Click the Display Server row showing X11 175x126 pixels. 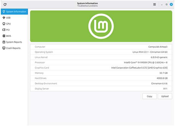[x=101, y=89]
